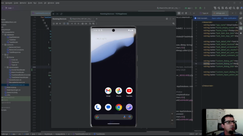Rotate emulator right button

pos(68,23)
